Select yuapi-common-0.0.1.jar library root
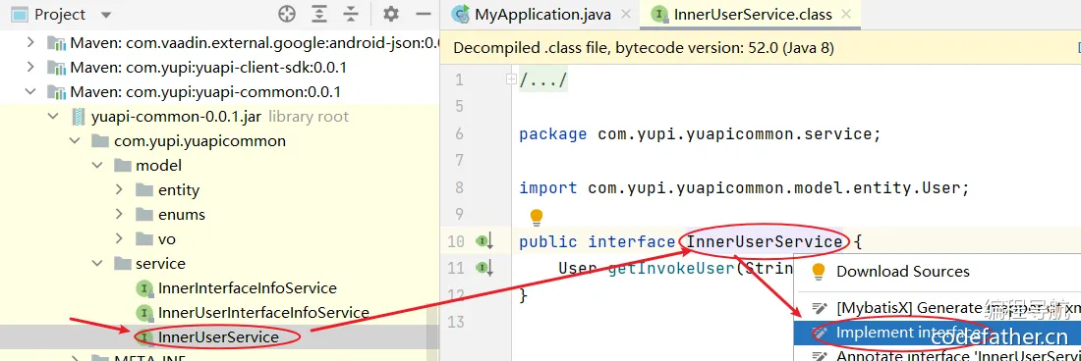 (176, 117)
